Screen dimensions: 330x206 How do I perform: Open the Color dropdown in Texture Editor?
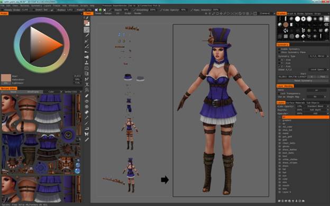tap(52, 92)
